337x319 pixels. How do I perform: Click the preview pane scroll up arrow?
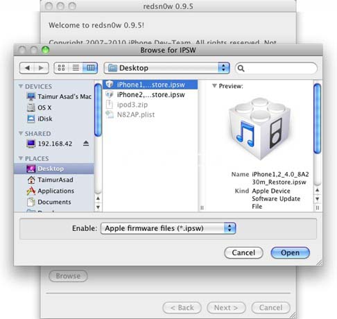(317, 190)
